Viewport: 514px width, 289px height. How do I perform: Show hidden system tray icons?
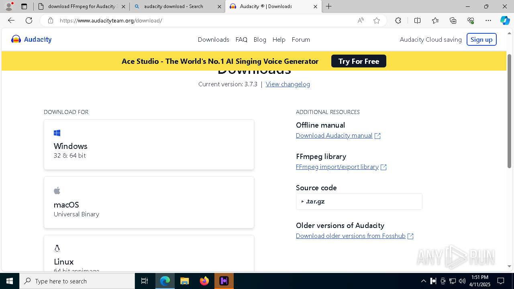423,281
